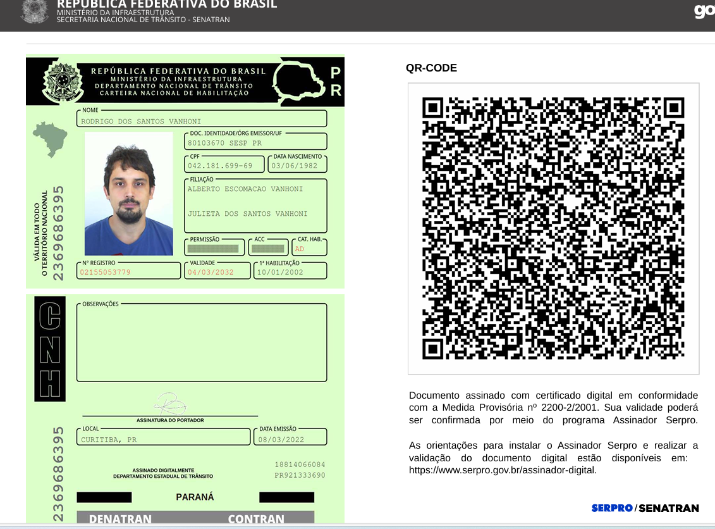Click the PARANÁ label between black bars
This screenshot has width=715, height=529.
(195, 497)
